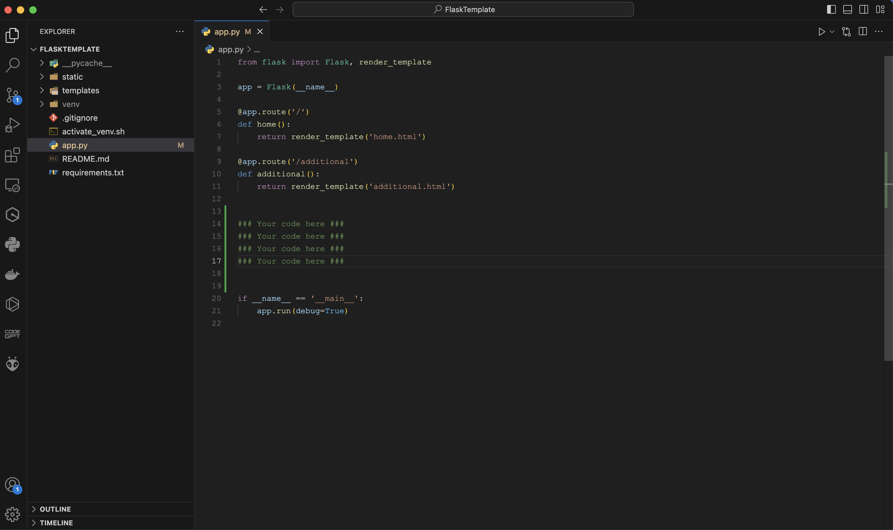Split the editor to the right
The width and height of the screenshot is (893, 530).
click(x=863, y=31)
